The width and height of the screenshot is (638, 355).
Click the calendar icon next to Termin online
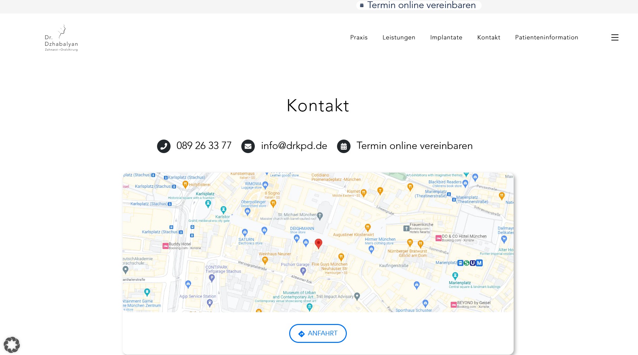(x=344, y=146)
